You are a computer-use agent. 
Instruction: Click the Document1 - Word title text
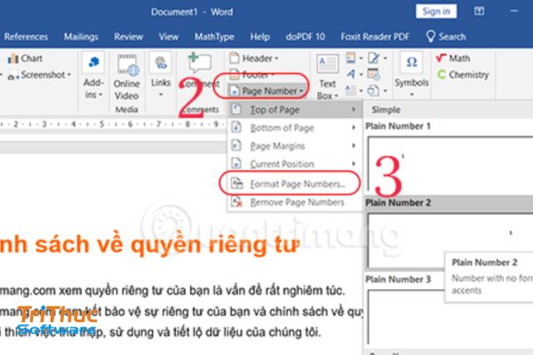coord(192,12)
